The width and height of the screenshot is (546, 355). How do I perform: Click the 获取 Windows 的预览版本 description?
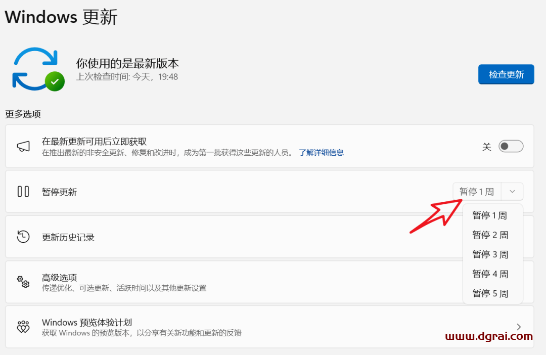142,333
